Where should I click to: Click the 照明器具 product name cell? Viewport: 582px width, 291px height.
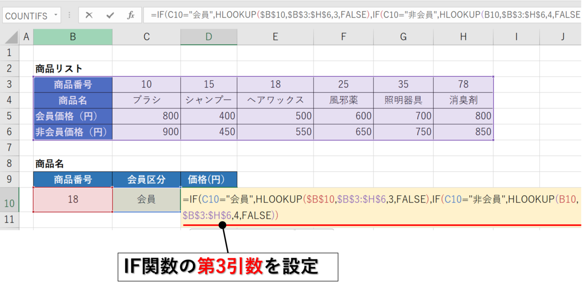[x=403, y=100]
